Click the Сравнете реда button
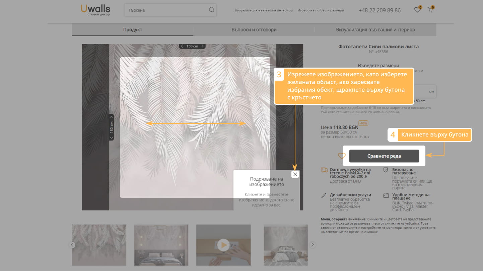 [x=384, y=156]
